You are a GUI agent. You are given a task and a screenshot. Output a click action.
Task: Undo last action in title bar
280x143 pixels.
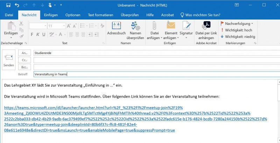coord(17,5)
